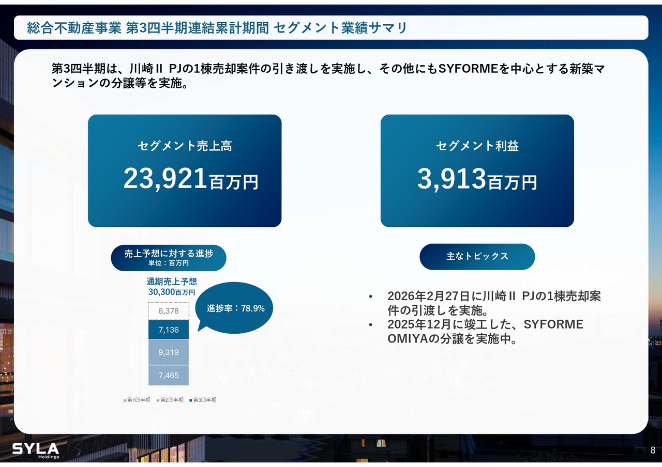This screenshot has height=467, width=662.
Task: Click the 第1四半期 legend marker
Action: coord(125,400)
